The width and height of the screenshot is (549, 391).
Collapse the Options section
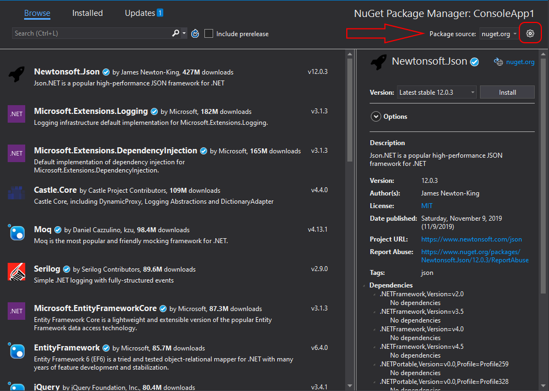point(376,116)
